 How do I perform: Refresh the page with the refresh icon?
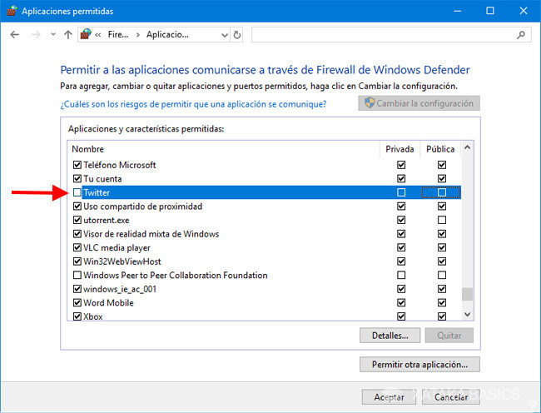(x=237, y=35)
